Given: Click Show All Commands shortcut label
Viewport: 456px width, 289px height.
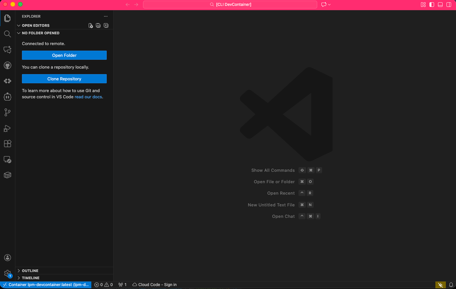Looking at the screenshot, I should (273, 170).
